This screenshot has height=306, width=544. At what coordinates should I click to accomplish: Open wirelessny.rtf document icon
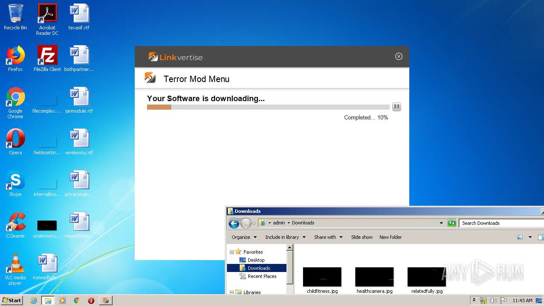pos(79,142)
